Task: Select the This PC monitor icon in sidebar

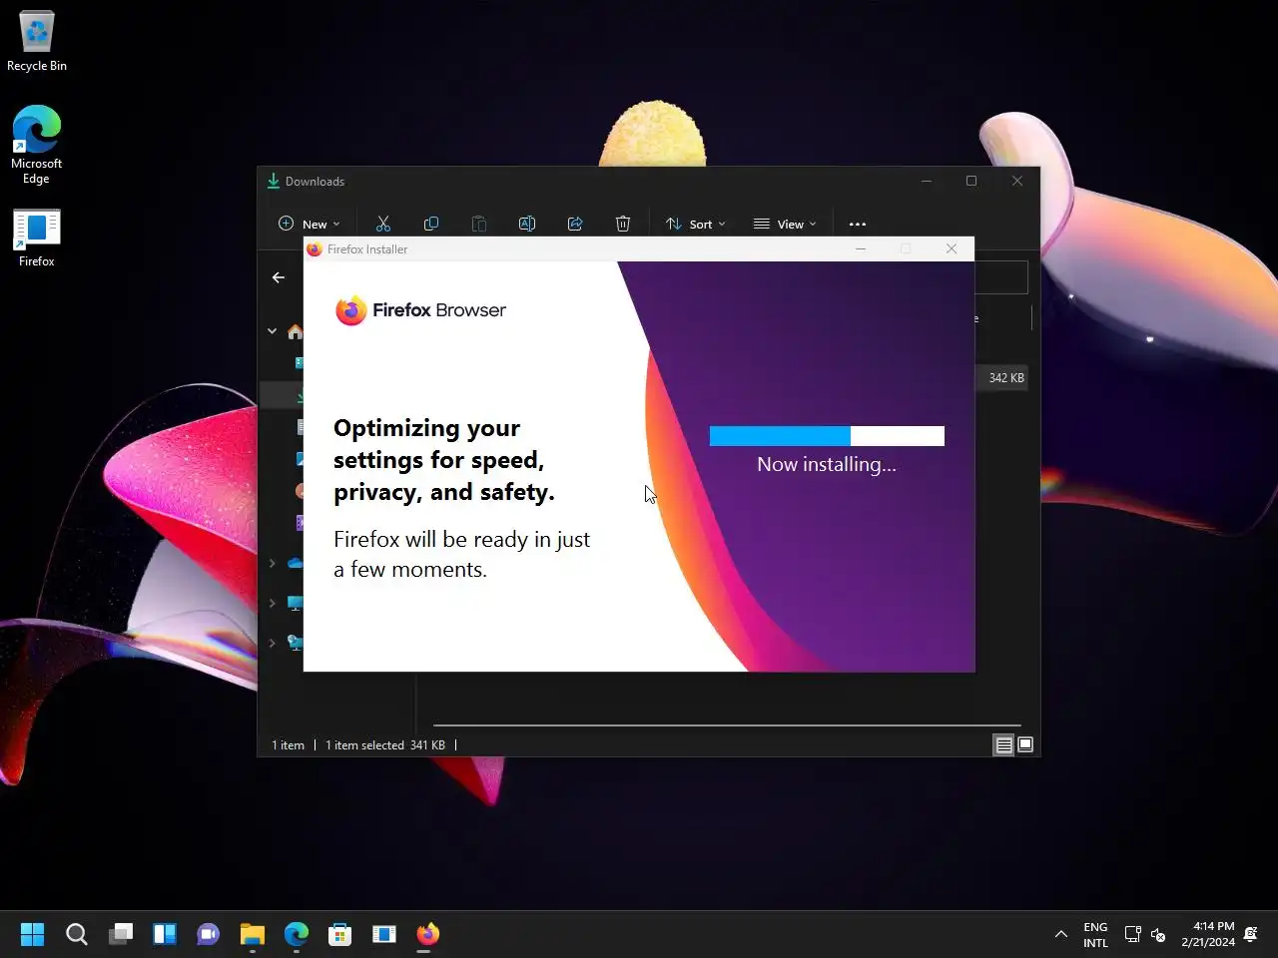Action: (296, 603)
